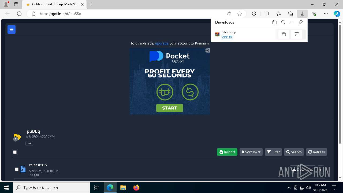Open Collections icon
This screenshot has height=193, width=343.
(x=290, y=14)
